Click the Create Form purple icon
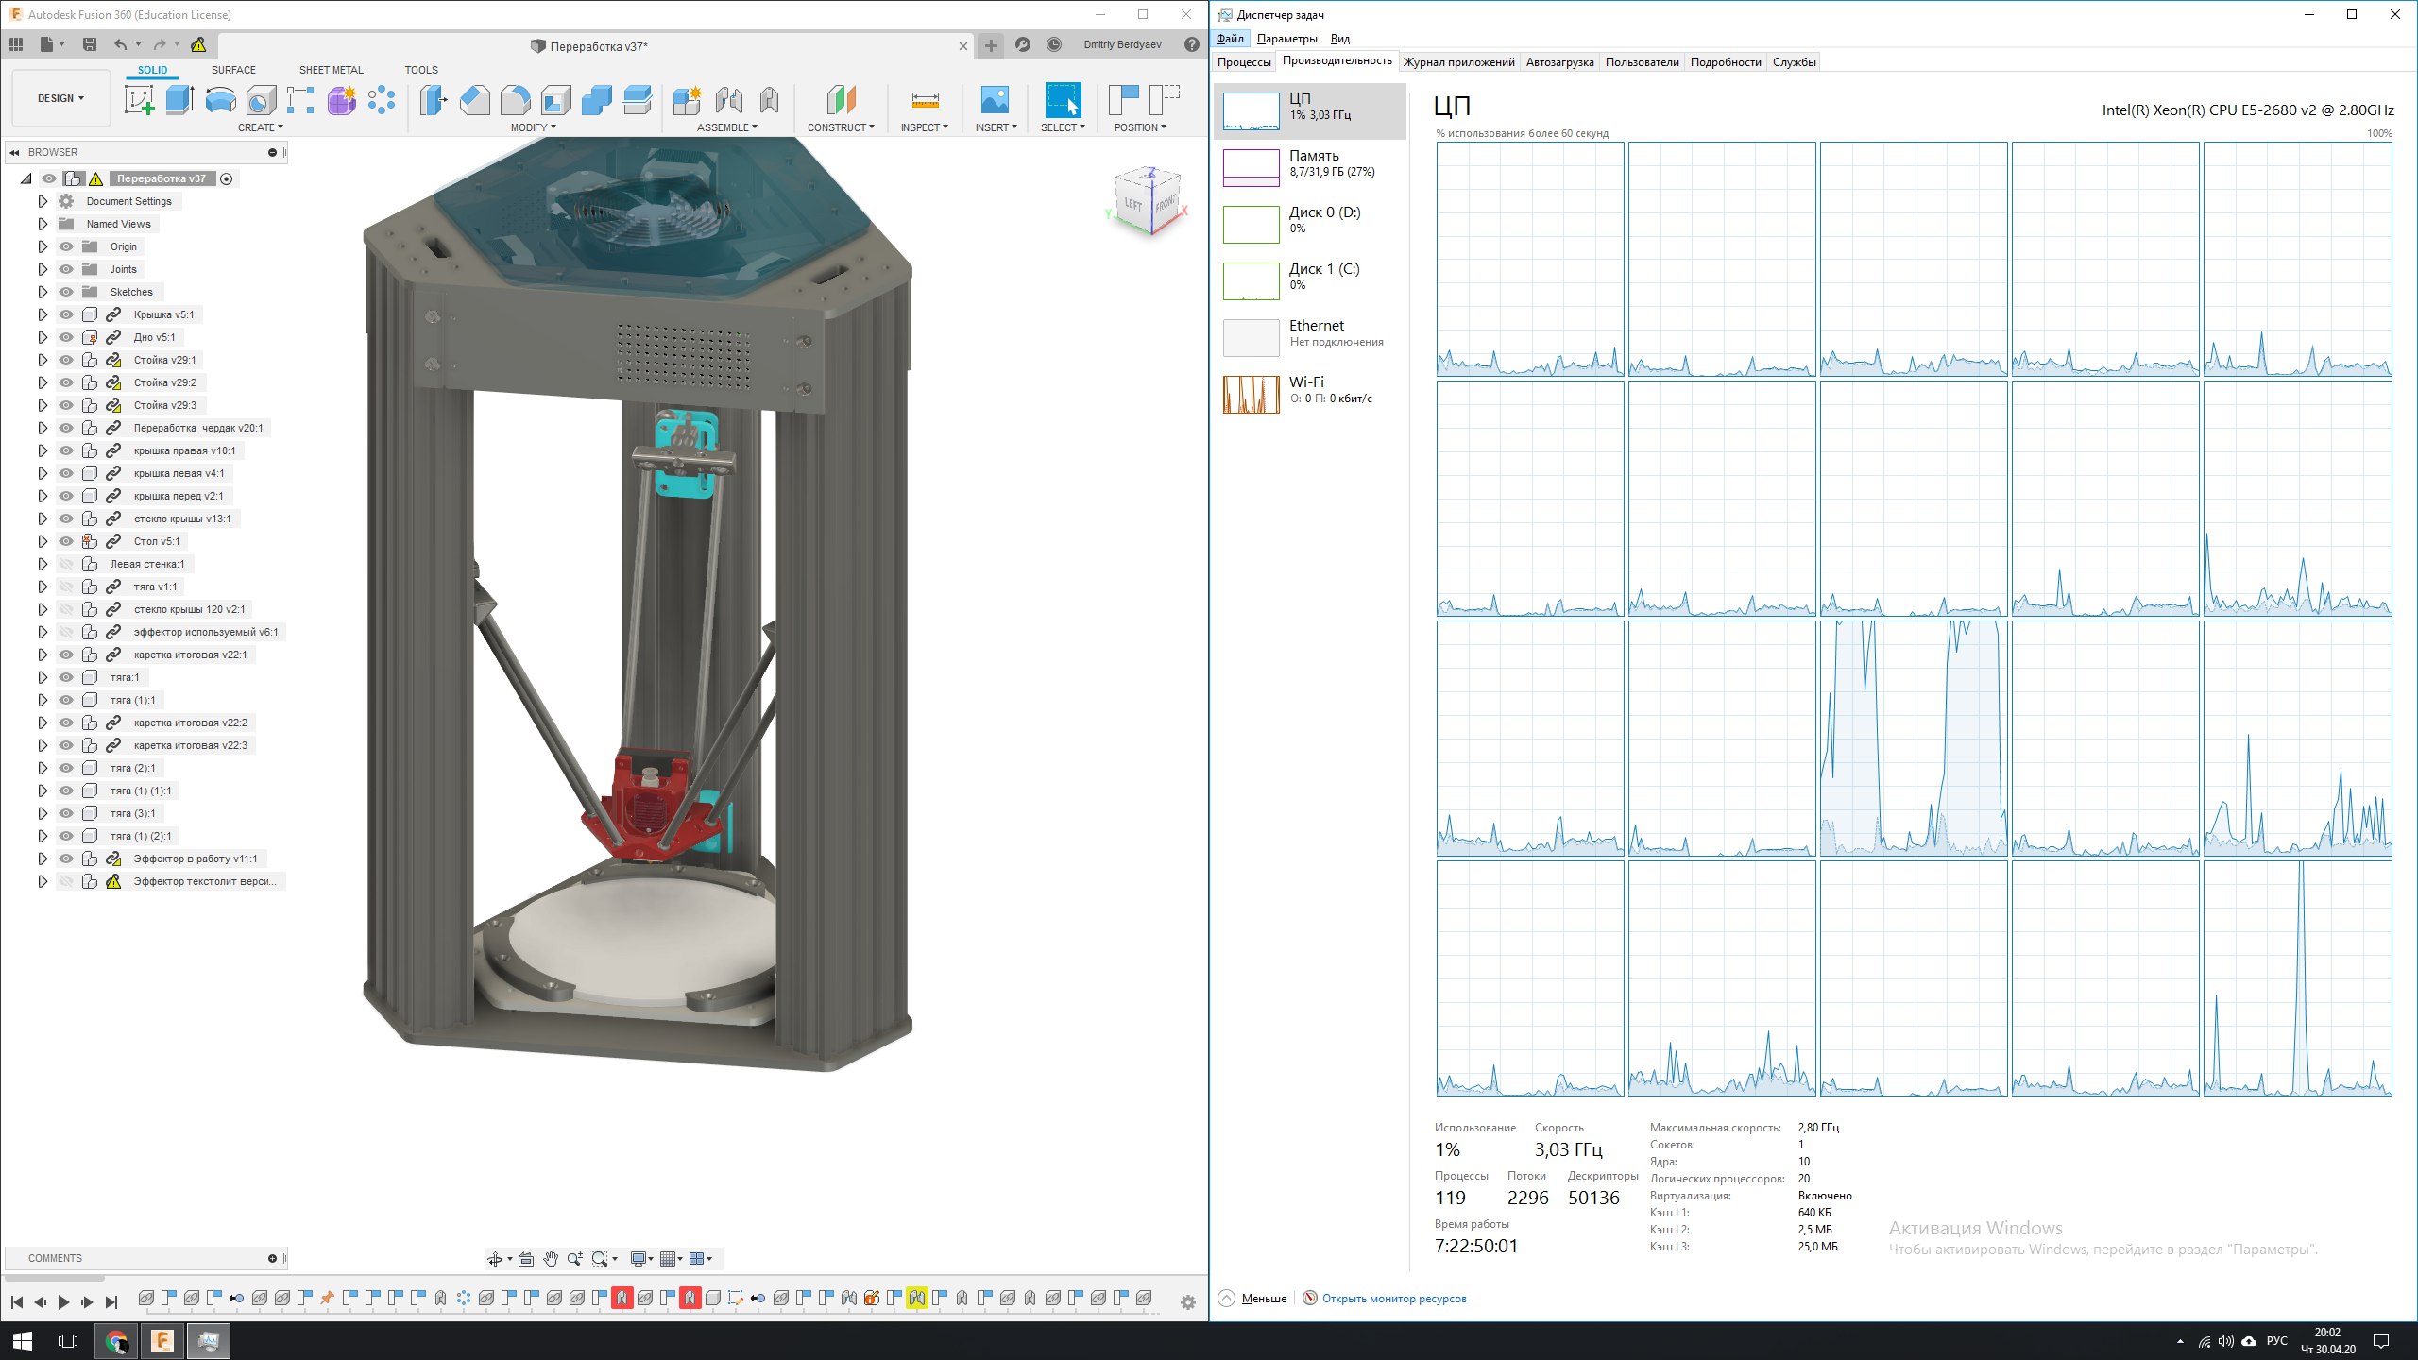This screenshot has height=1360, width=2418. [x=341, y=100]
